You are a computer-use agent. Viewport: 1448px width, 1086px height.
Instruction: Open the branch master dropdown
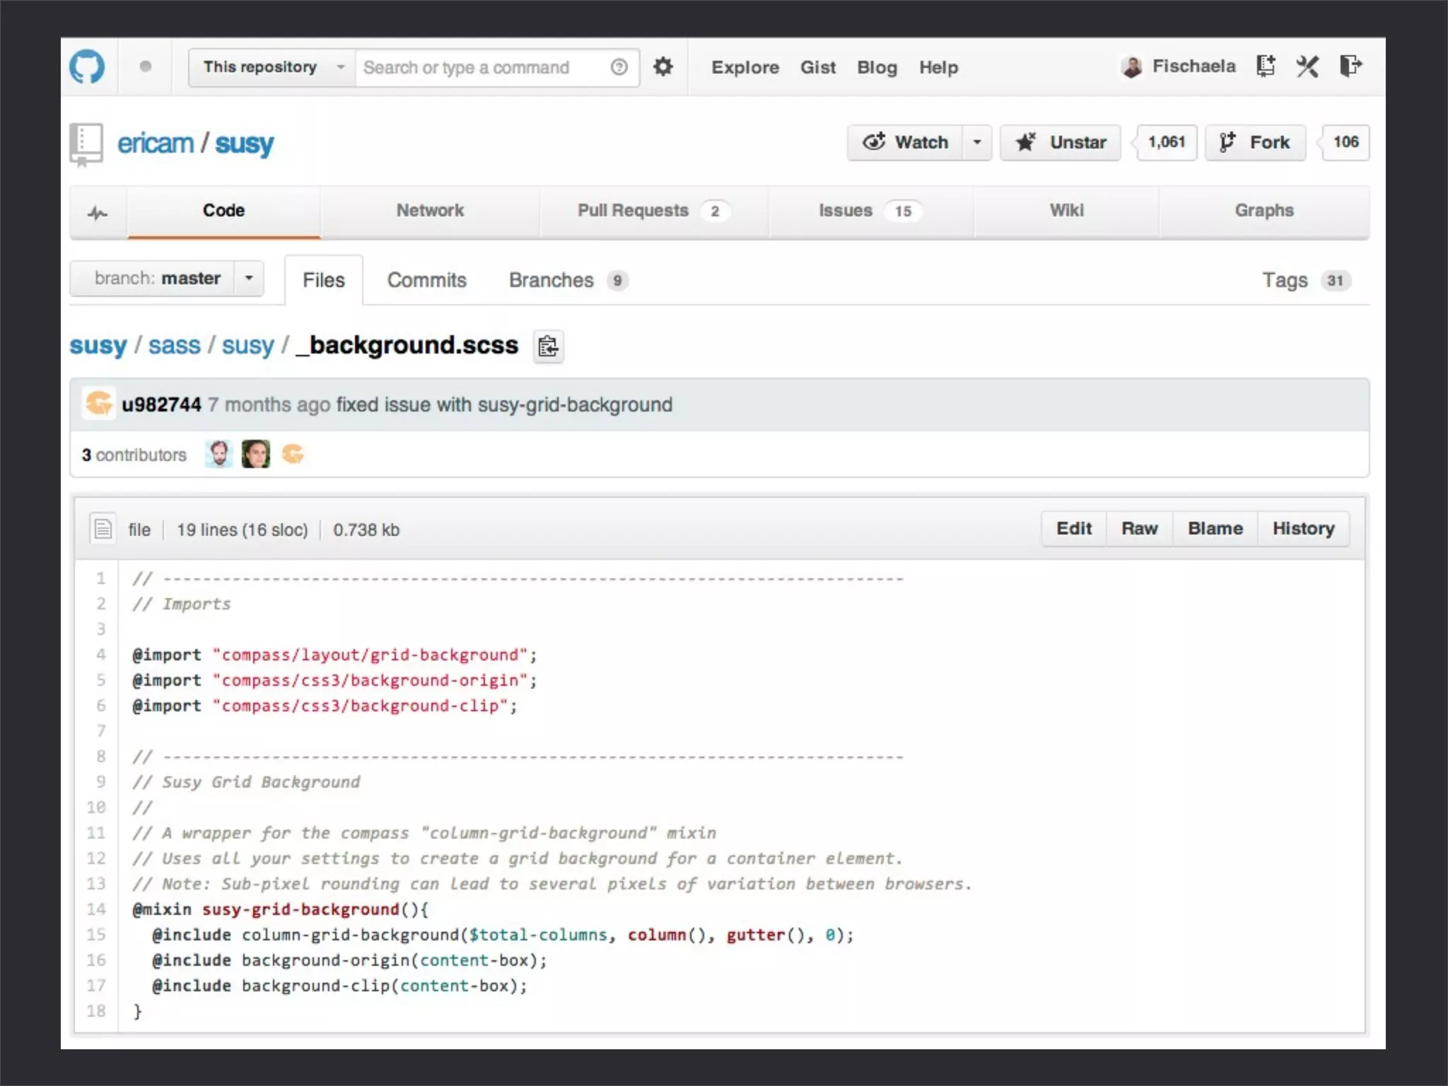click(x=167, y=279)
